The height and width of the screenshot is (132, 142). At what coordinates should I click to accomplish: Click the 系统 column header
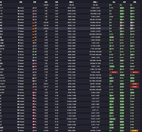(x=21, y=2)
